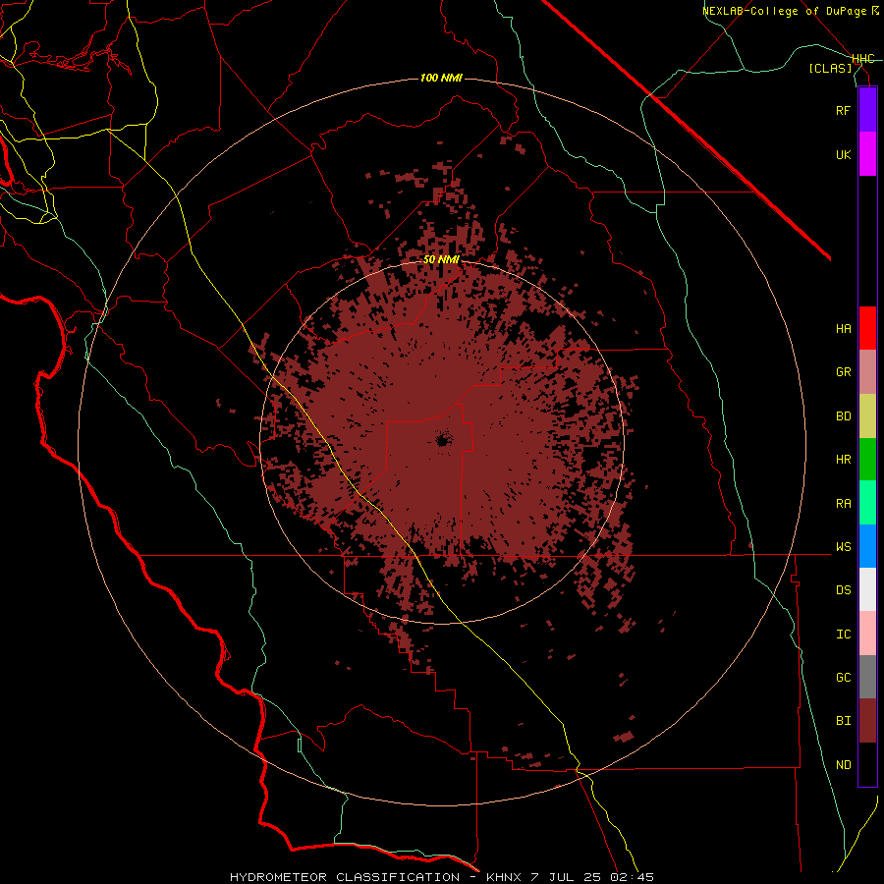Click the UK magenta legend swatch

click(867, 154)
